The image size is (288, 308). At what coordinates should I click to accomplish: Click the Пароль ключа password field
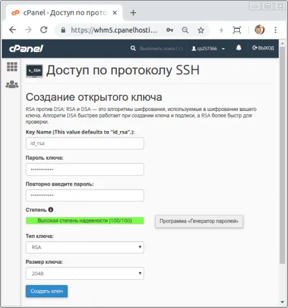coord(85,169)
